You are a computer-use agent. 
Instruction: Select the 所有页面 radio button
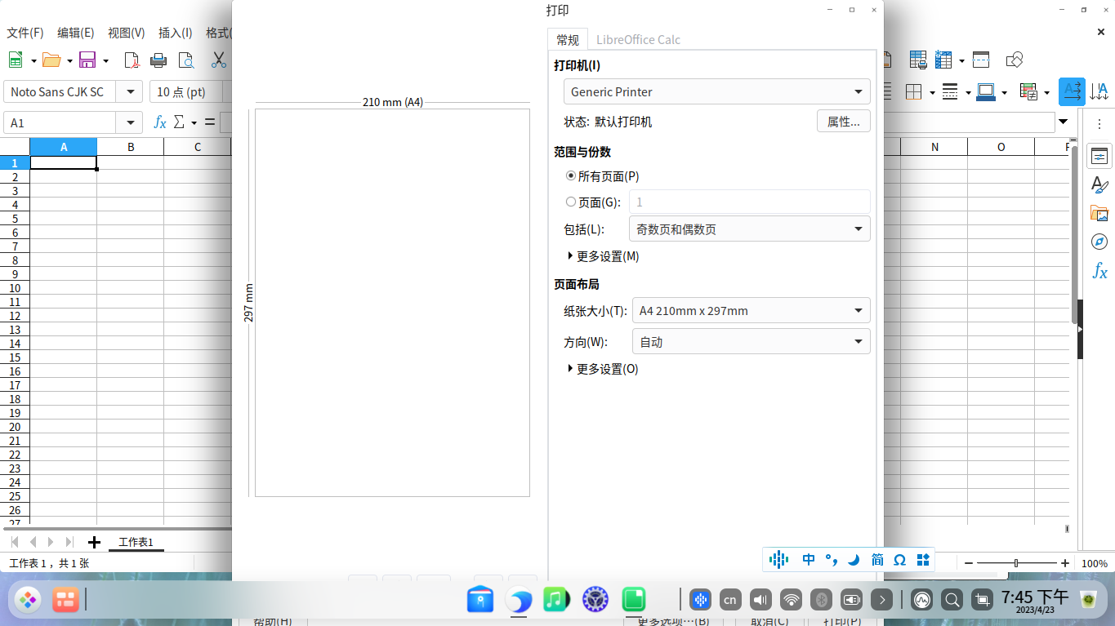coord(571,175)
